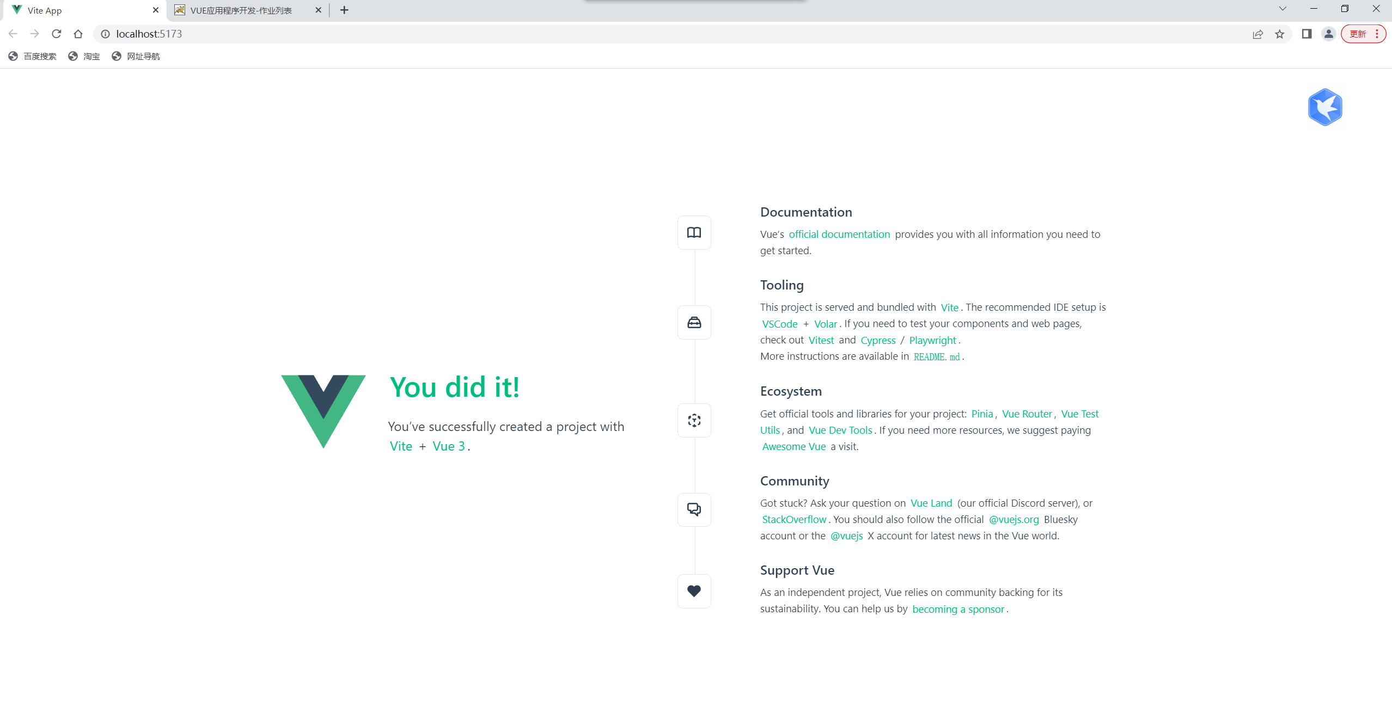
Task: Reload the page with the refresh icon
Action: point(57,34)
